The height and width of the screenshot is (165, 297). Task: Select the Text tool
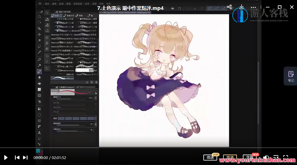39,132
